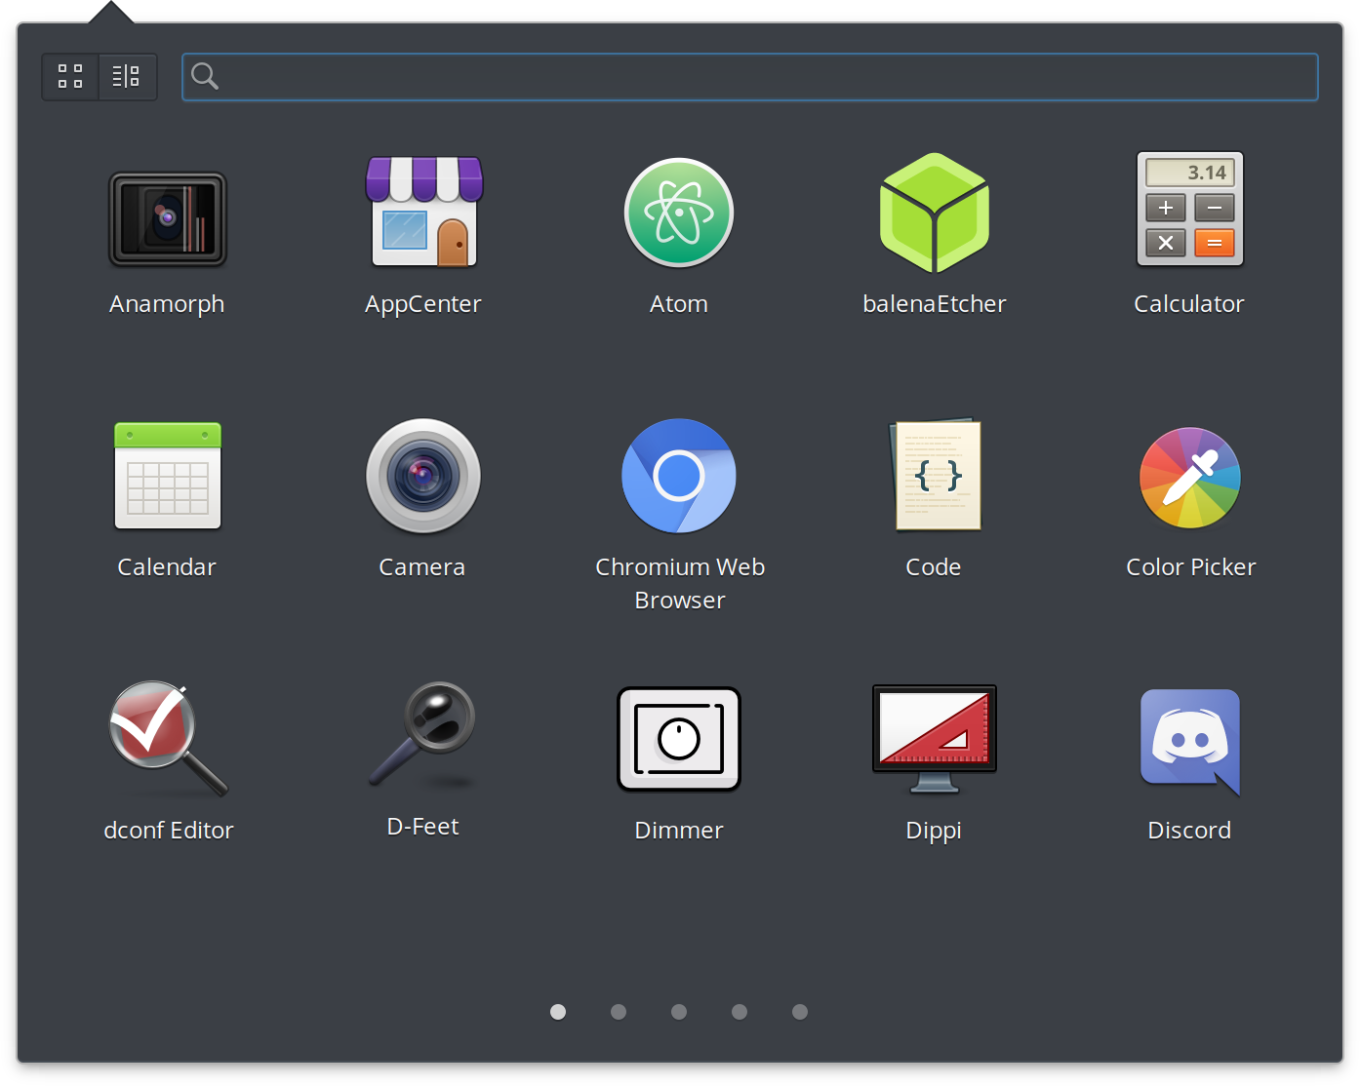The image size is (1360, 1086).
Task: Click the "Dippi" label text
Action: point(934,832)
